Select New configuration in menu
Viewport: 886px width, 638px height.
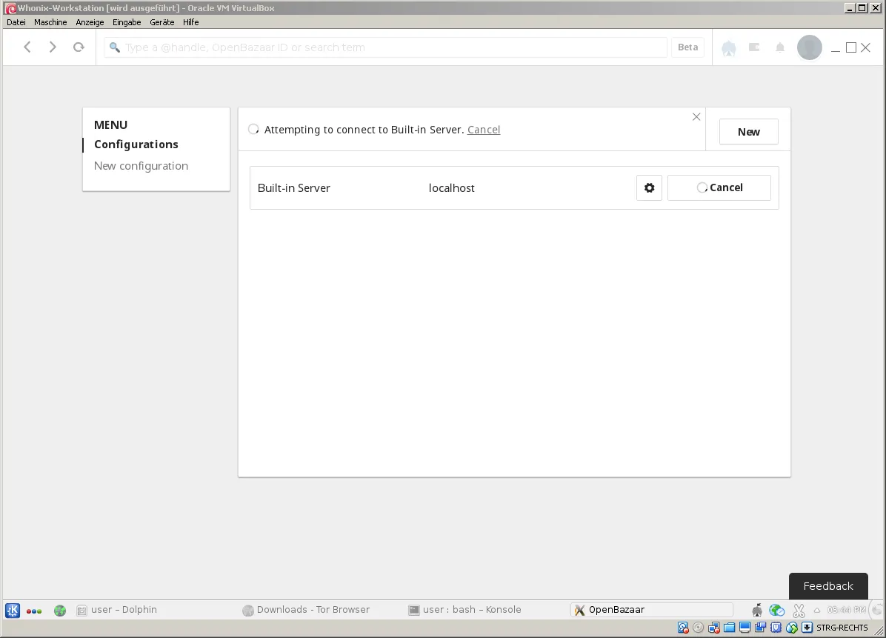click(141, 165)
